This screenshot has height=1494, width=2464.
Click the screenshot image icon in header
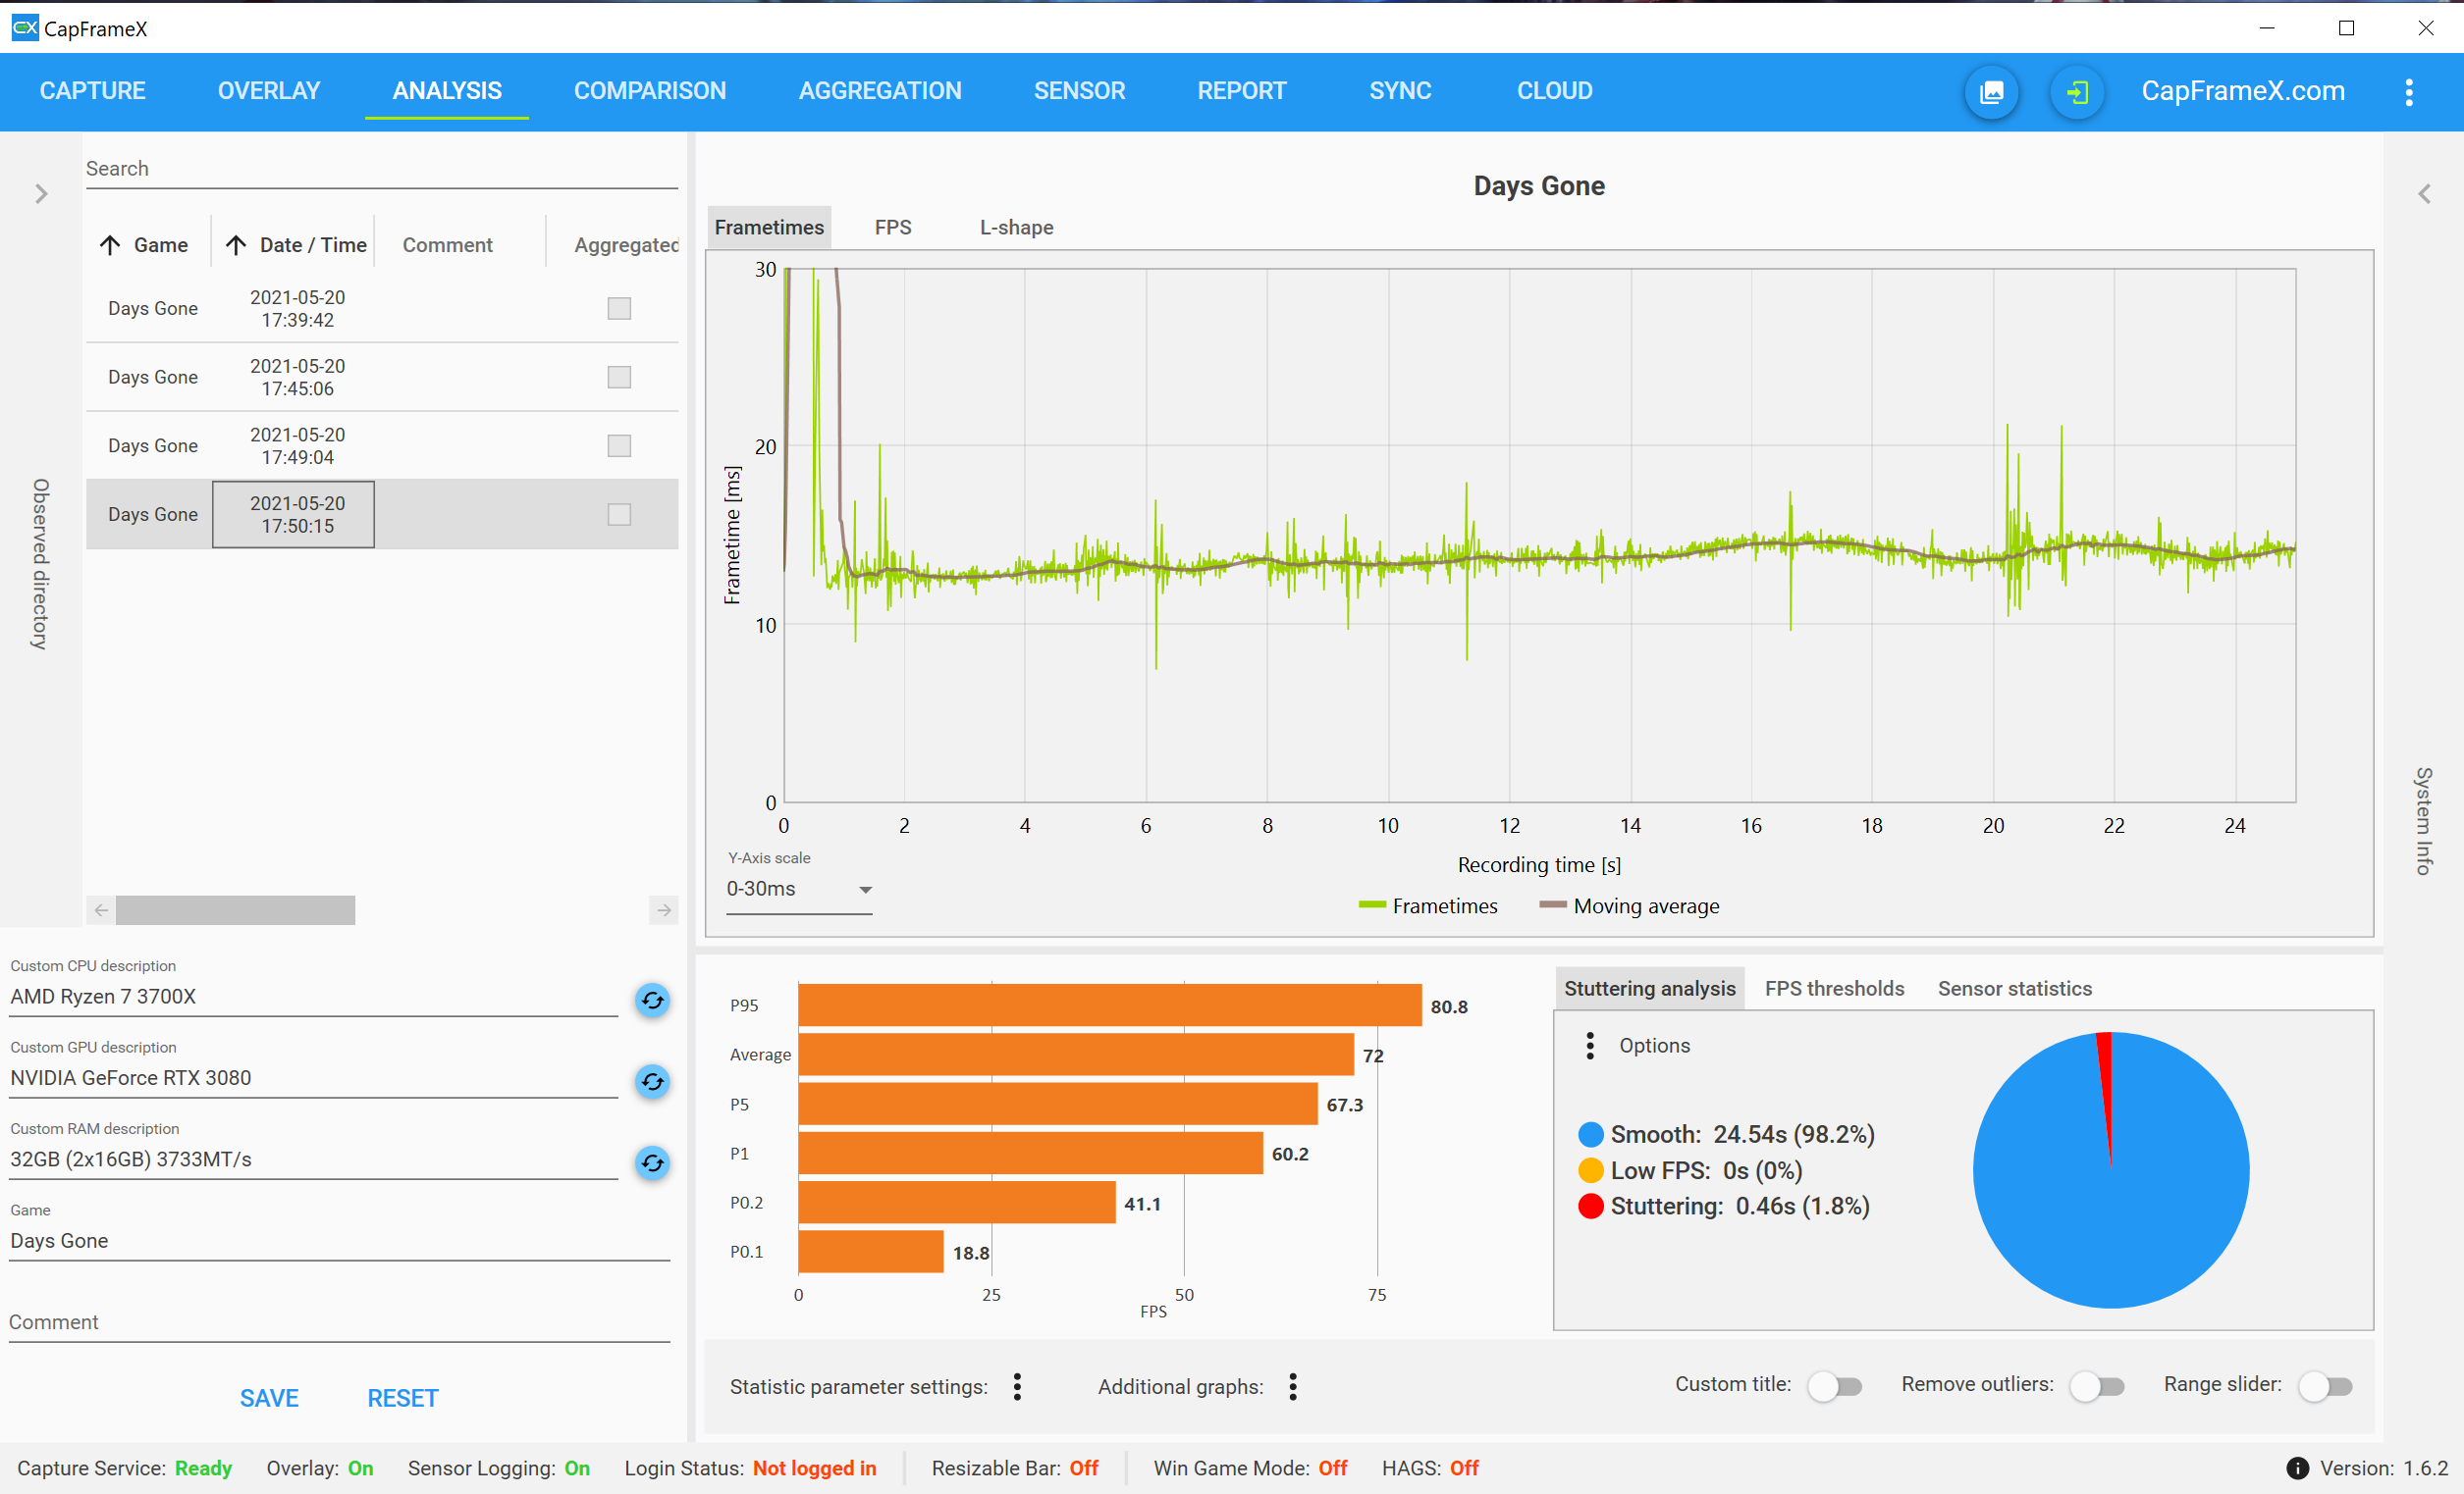tap(1991, 92)
